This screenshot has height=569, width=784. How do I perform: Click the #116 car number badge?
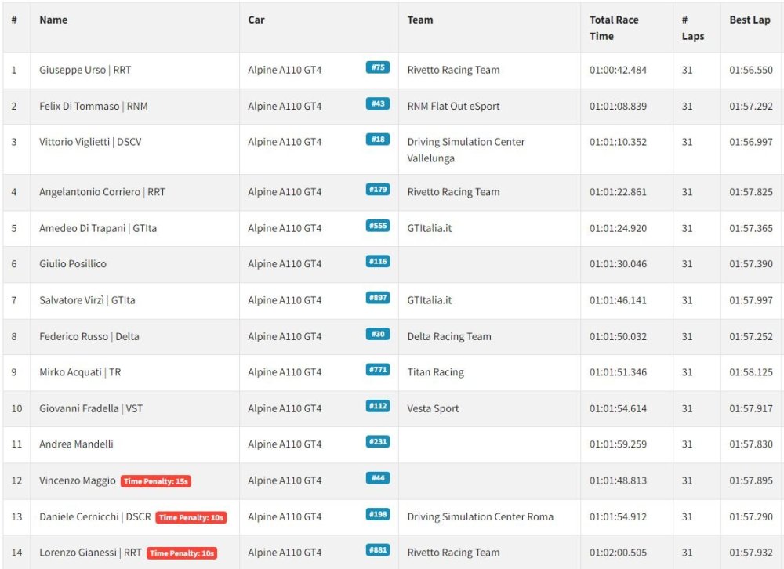(x=378, y=262)
